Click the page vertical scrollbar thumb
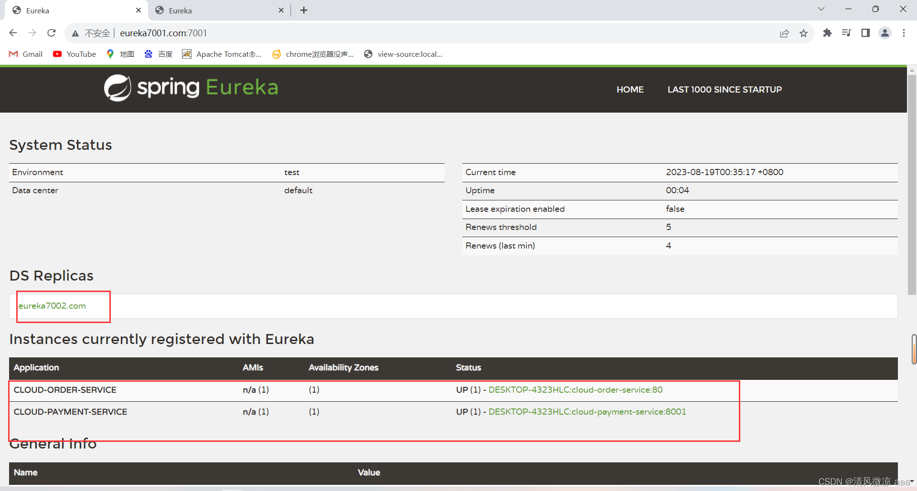This screenshot has height=491, width=917. click(912, 184)
